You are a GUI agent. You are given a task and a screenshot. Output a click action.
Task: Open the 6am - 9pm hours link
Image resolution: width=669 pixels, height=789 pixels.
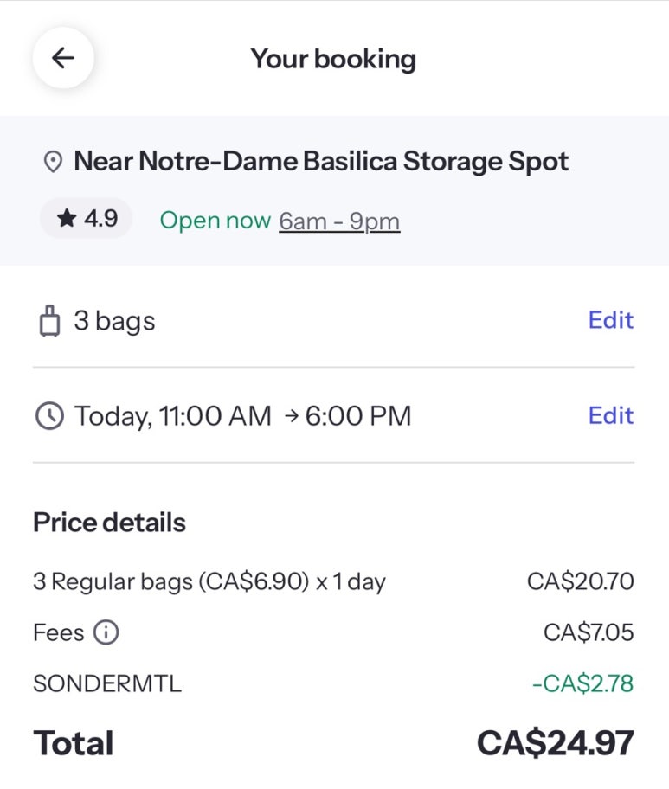[x=340, y=221]
